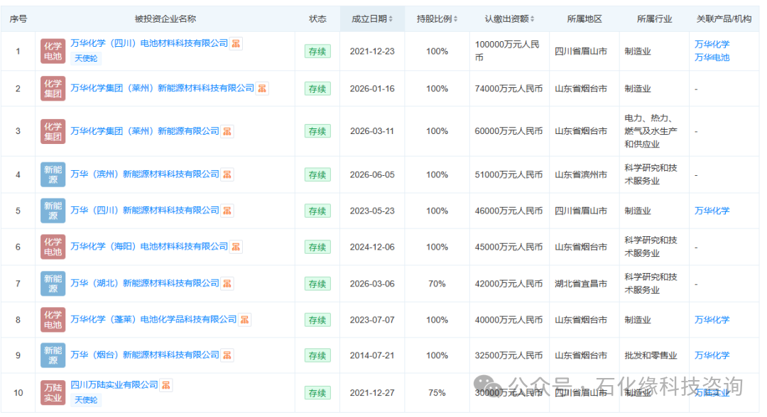Open equity chart icon beside 万华化学集团（莱州）新能源有限公司
767x417 pixels.
227,131
